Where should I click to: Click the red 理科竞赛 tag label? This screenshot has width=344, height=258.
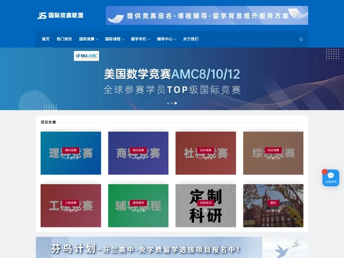[71, 150]
